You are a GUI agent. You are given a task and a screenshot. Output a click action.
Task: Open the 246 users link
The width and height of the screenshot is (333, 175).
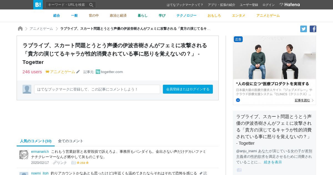pyautogui.click(x=32, y=72)
